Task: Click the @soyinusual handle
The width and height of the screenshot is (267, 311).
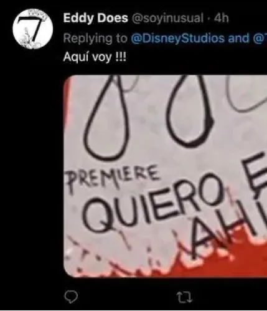Action: (x=167, y=18)
